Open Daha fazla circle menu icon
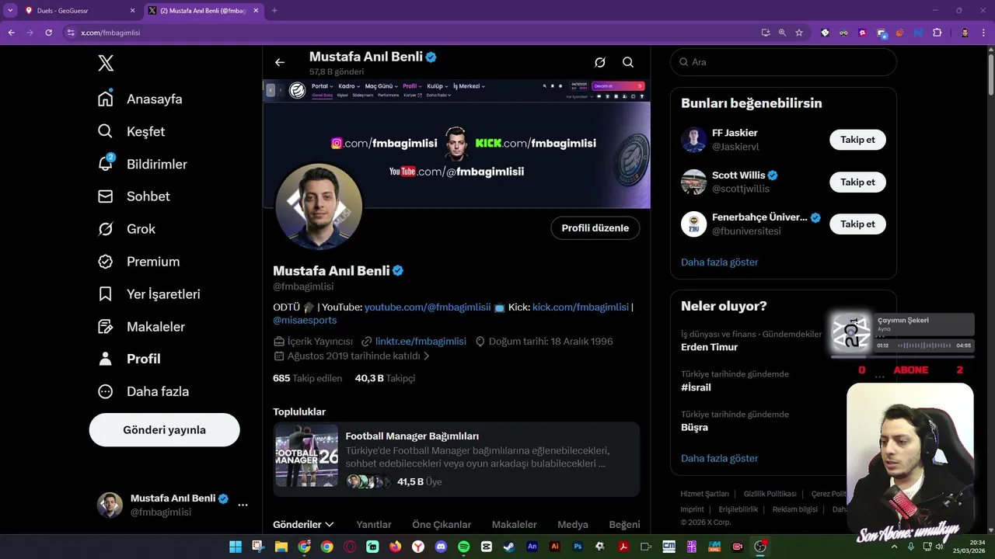Image resolution: width=995 pixels, height=559 pixels. click(106, 391)
